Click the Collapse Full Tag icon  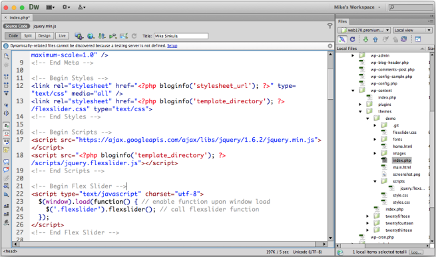coord(6,77)
